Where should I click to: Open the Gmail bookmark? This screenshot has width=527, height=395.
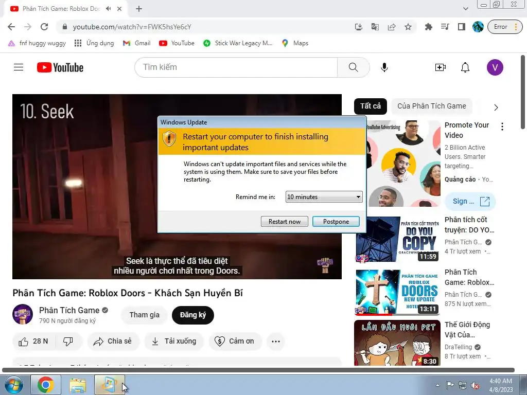click(136, 43)
